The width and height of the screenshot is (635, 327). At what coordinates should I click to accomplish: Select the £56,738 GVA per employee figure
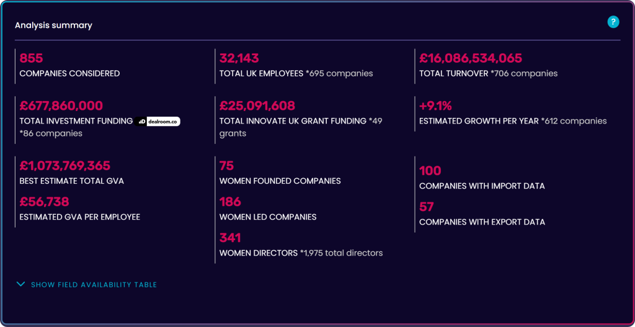click(x=44, y=202)
